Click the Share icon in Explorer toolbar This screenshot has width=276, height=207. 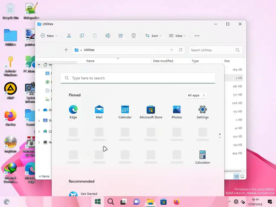pyautogui.click(x=121, y=36)
